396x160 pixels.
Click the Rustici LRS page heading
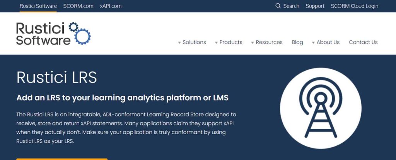coord(56,77)
